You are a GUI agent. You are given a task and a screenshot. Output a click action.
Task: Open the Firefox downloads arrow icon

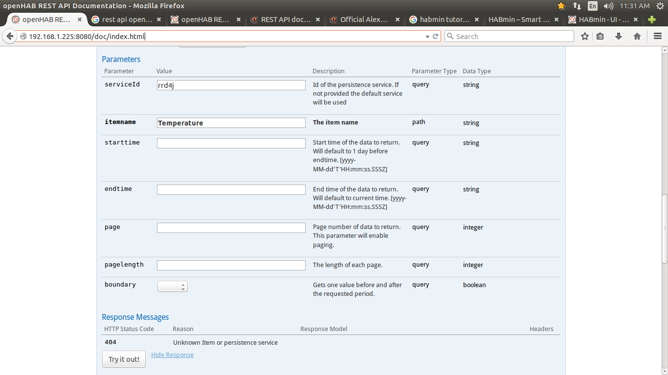coord(619,36)
